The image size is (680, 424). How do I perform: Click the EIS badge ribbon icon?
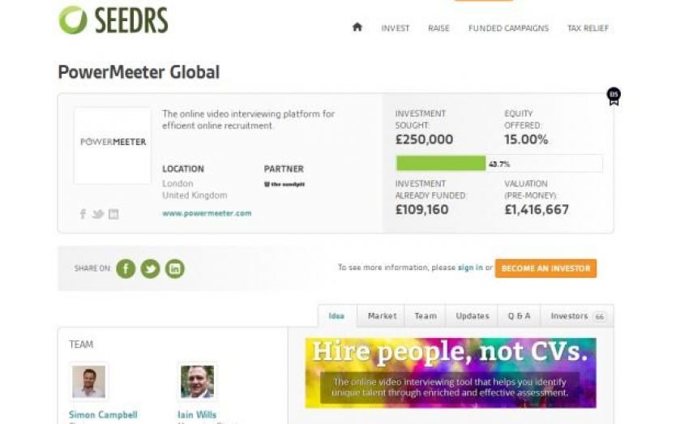614,96
